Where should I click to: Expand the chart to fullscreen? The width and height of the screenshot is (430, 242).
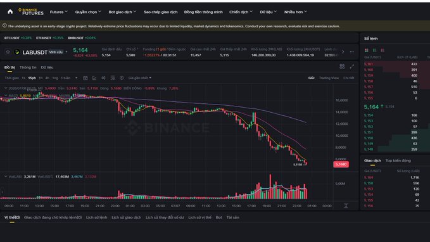coord(352,67)
